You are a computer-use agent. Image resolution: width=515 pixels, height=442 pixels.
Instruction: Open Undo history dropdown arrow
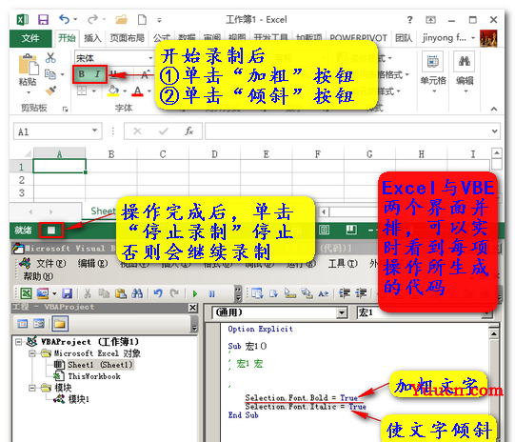click(x=75, y=19)
